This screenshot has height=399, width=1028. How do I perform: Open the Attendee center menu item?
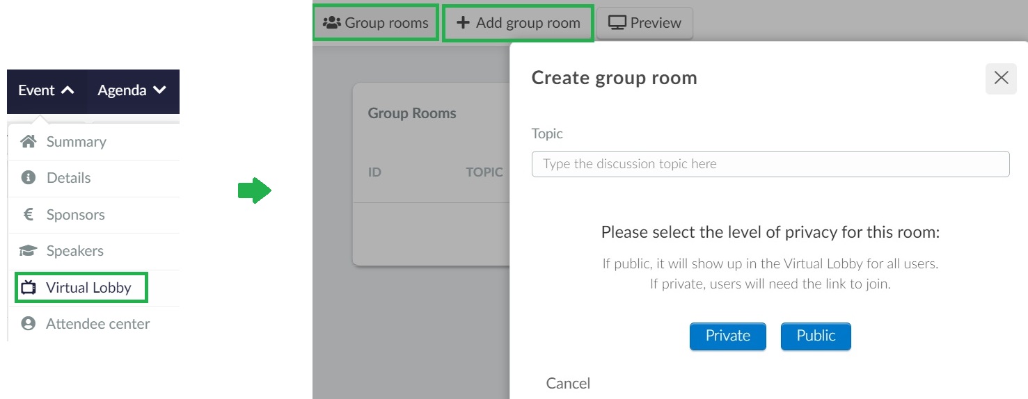click(x=94, y=324)
